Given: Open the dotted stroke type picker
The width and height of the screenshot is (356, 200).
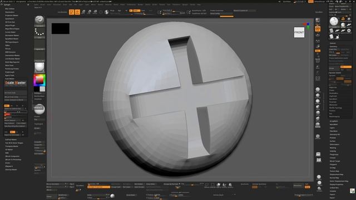Looking at the screenshot, I should [x=39, y=33].
